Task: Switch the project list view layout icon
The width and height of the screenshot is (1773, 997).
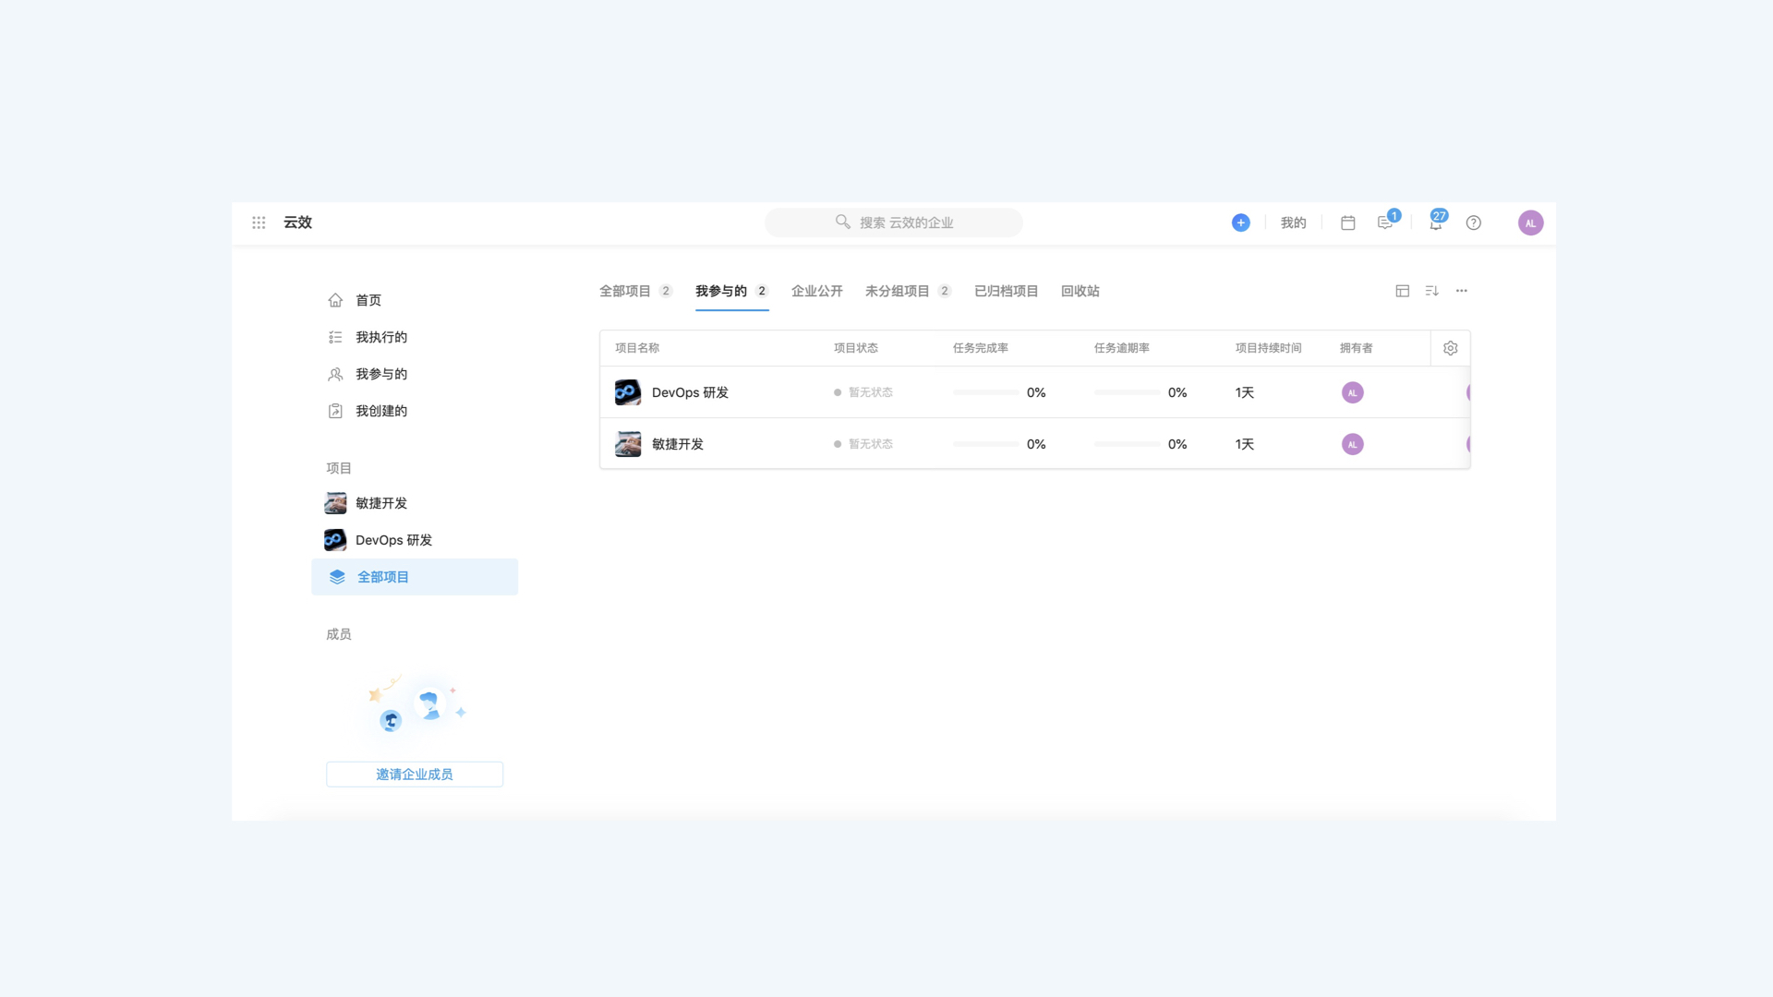Action: (x=1402, y=291)
